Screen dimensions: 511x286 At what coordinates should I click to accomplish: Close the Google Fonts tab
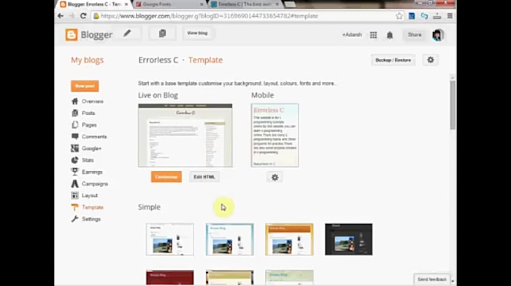coord(201,4)
